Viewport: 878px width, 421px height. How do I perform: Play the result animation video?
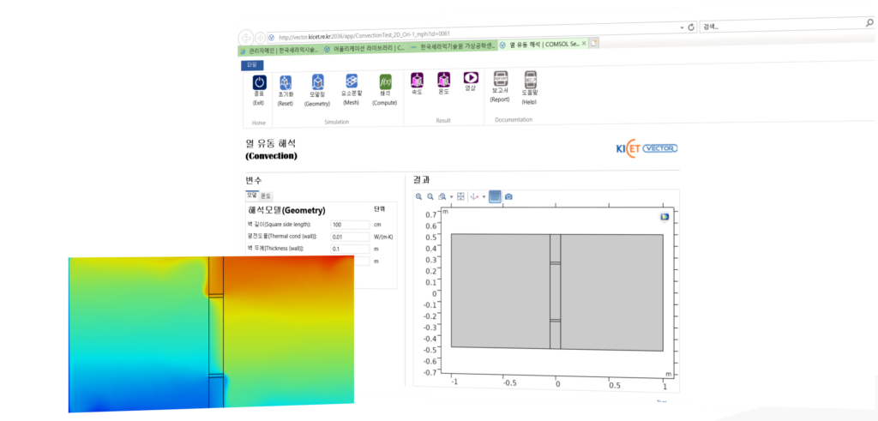(x=470, y=79)
